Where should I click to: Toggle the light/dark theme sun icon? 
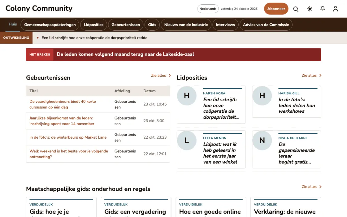tap(310, 9)
